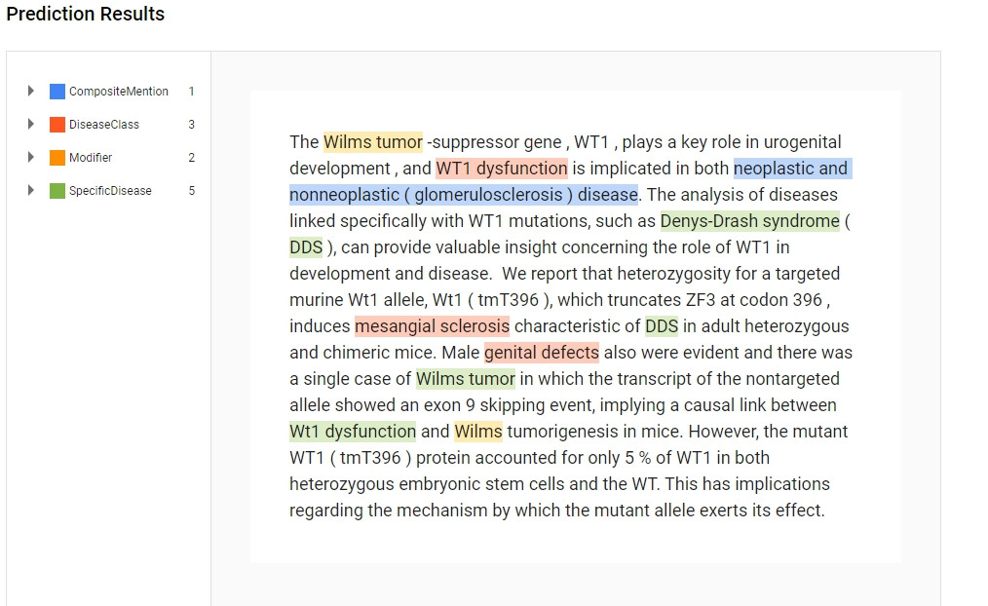This screenshot has height=606, width=988.
Task: Click the blue CompositeMention color swatch
Action: coord(57,92)
